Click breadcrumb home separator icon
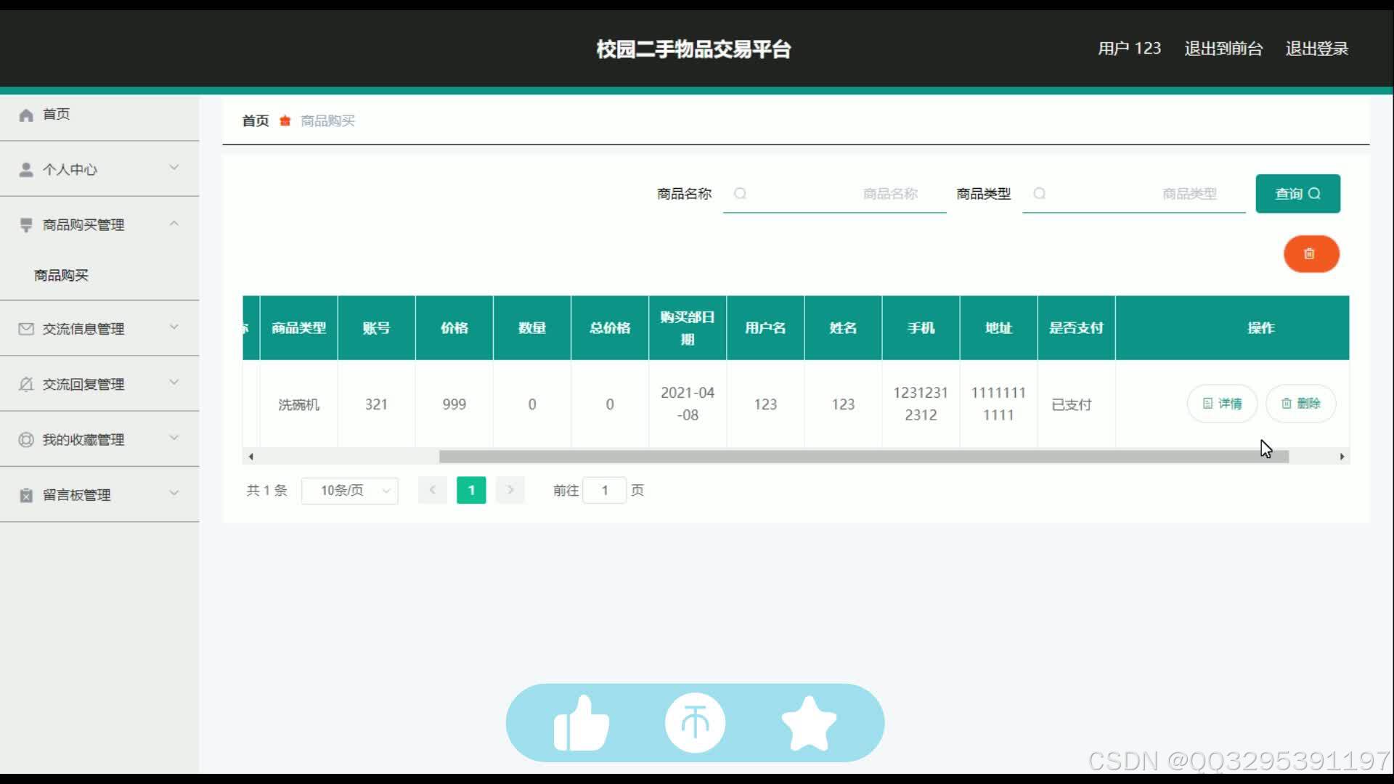1394x784 pixels. pos(285,121)
